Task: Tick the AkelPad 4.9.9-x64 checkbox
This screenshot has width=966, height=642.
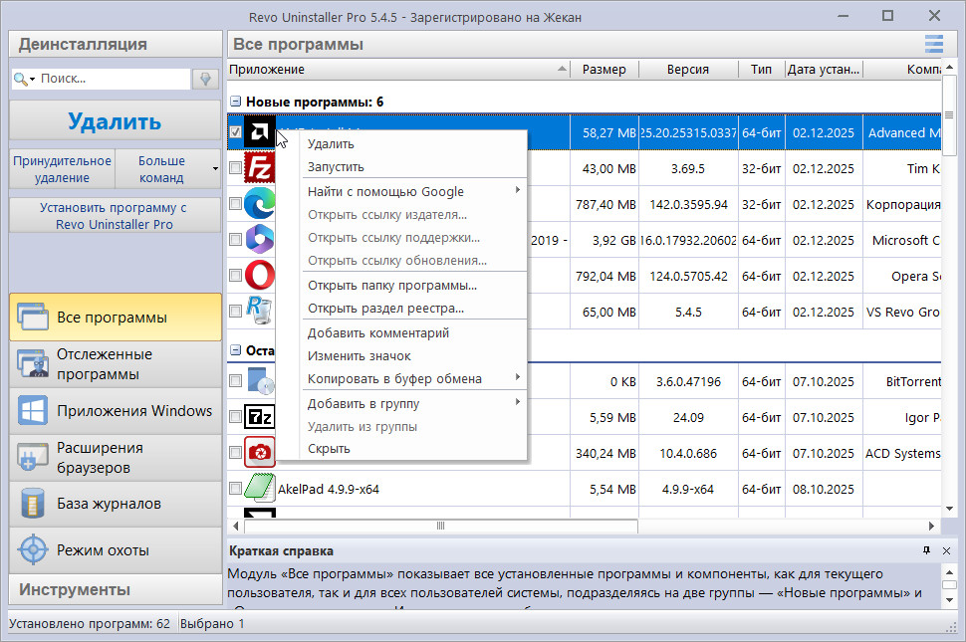Action: tap(235, 489)
